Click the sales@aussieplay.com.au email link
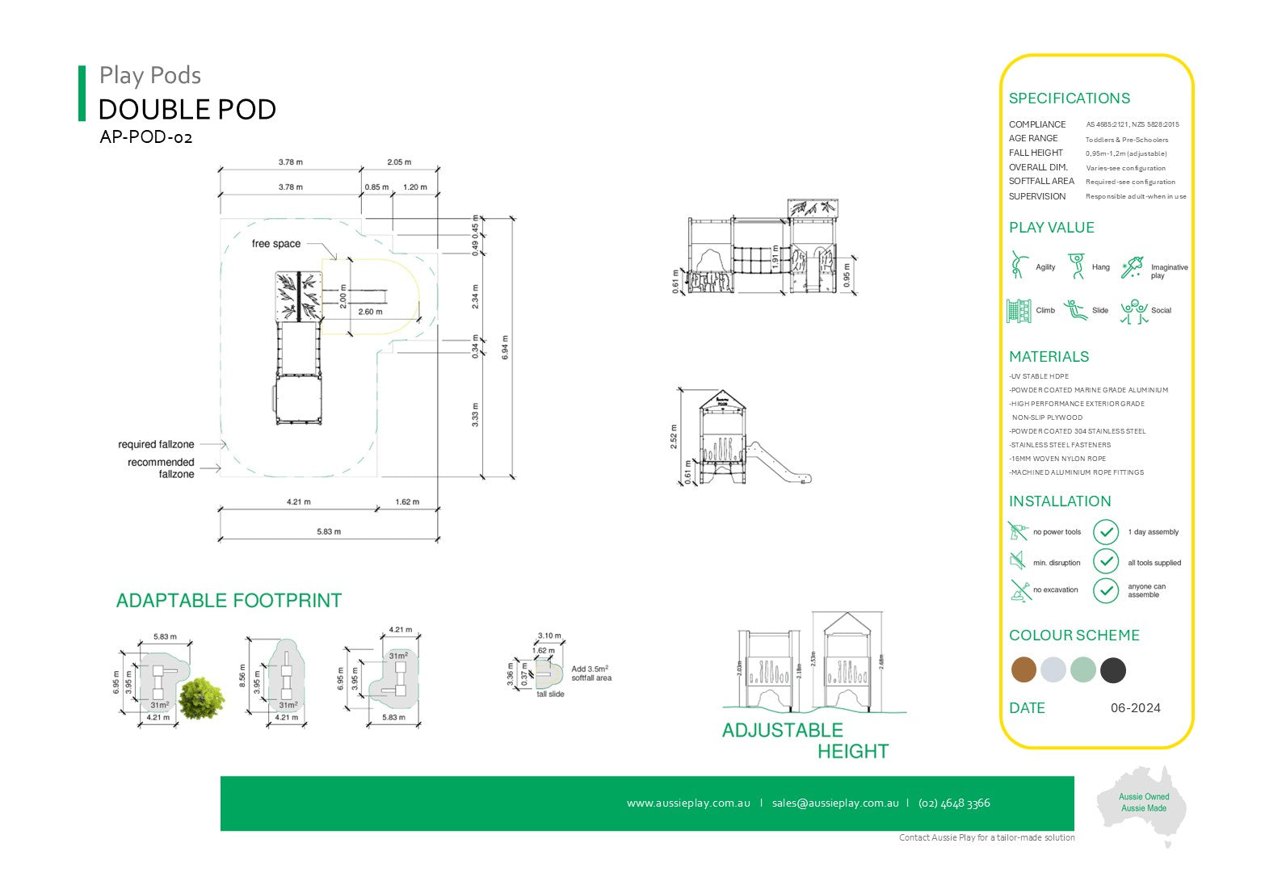Screen dimensions: 1282x885 tap(834, 803)
